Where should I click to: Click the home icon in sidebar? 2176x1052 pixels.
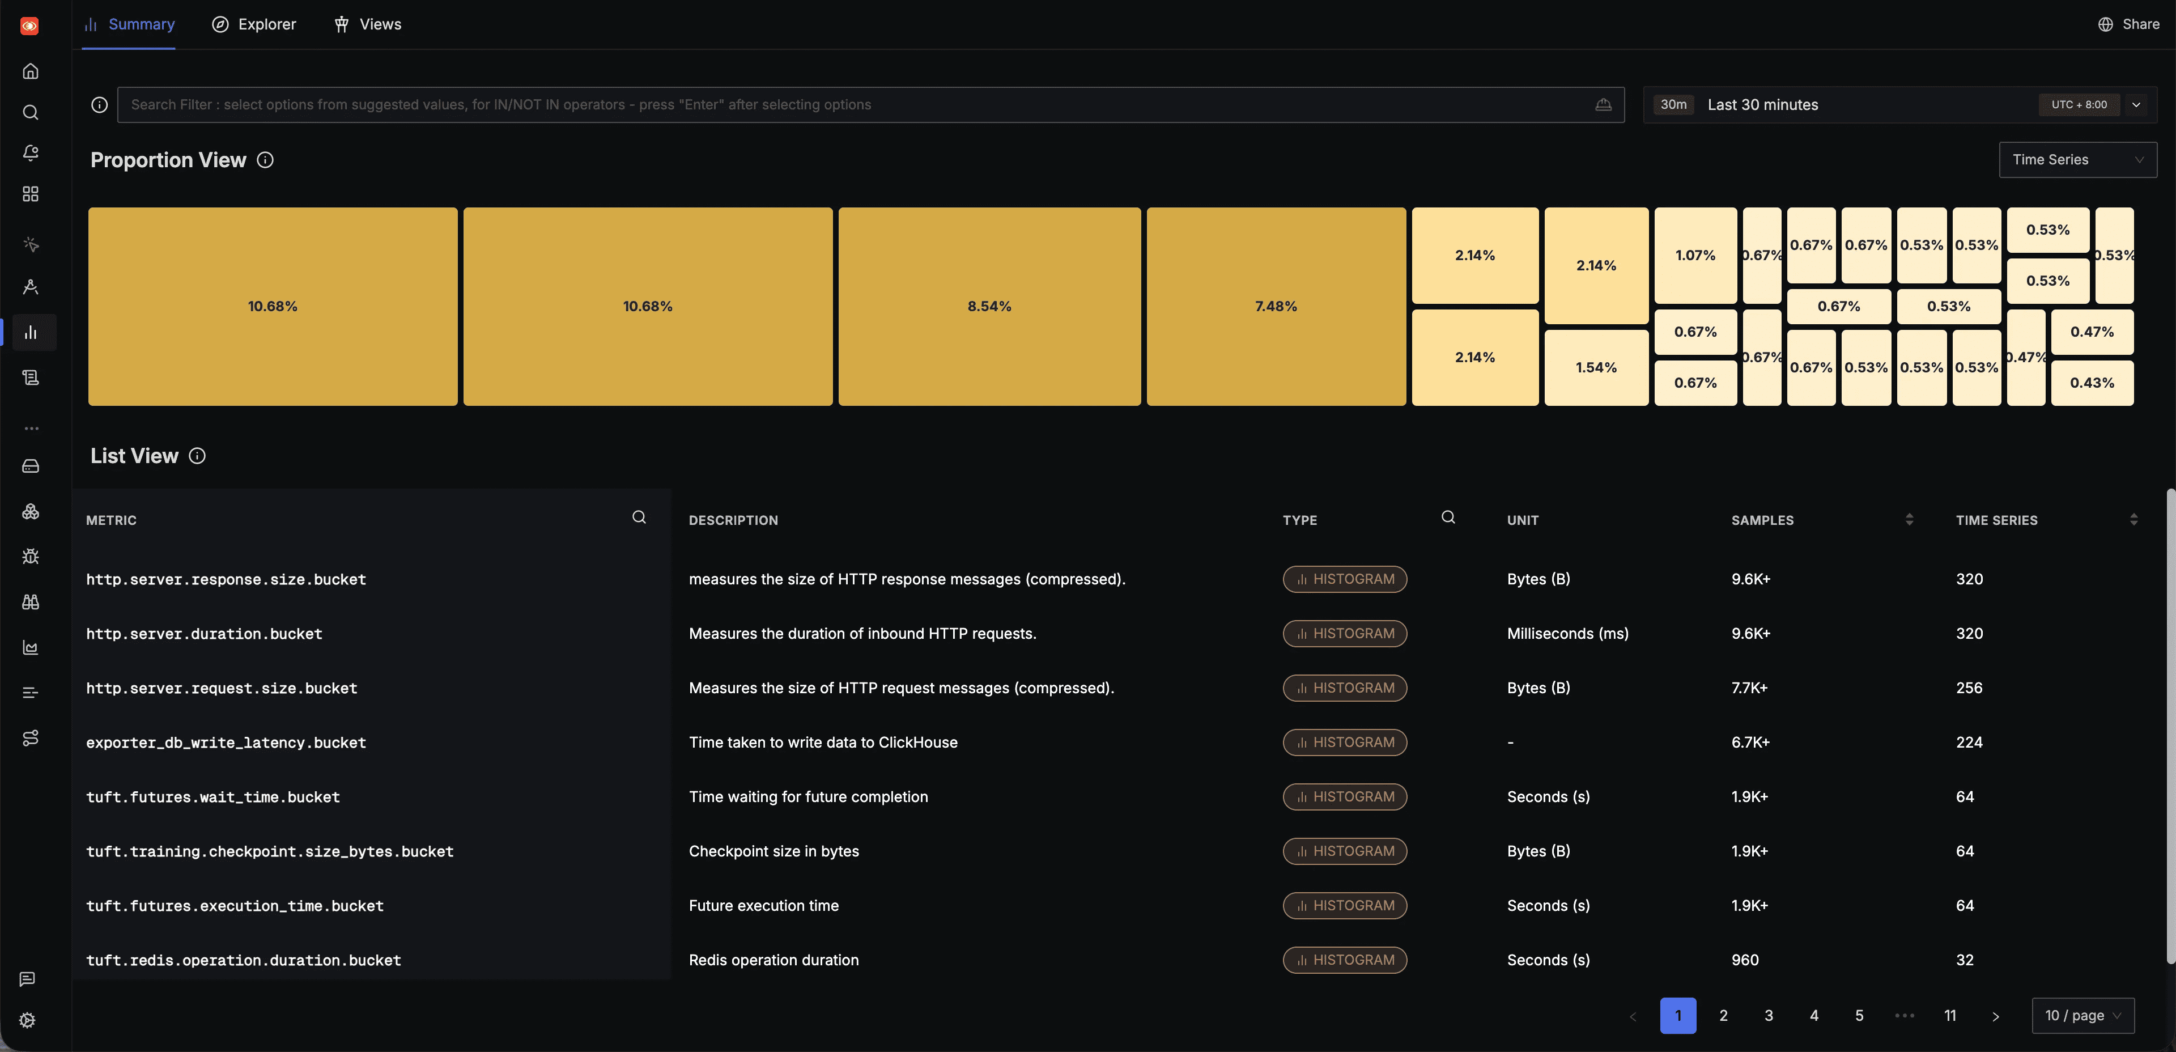coord(31,71)
